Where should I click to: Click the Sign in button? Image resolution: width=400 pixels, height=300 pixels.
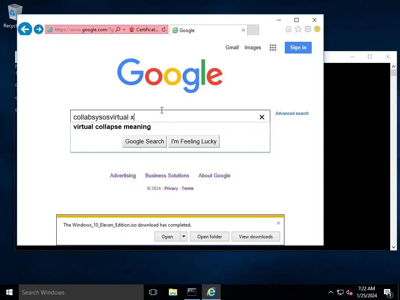click(x=298, y=47)
